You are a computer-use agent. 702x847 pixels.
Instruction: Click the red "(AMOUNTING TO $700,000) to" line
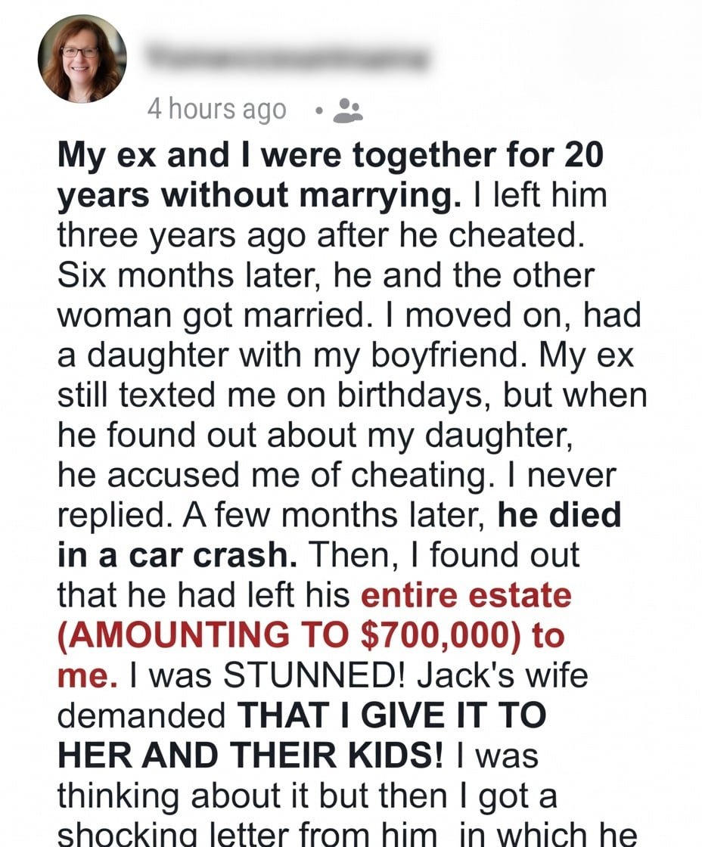click(x=311, y=635)
